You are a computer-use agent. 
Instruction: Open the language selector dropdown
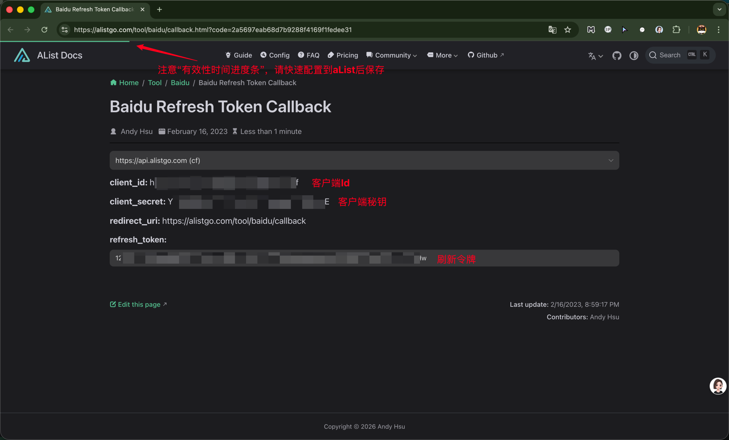point(595,55)
